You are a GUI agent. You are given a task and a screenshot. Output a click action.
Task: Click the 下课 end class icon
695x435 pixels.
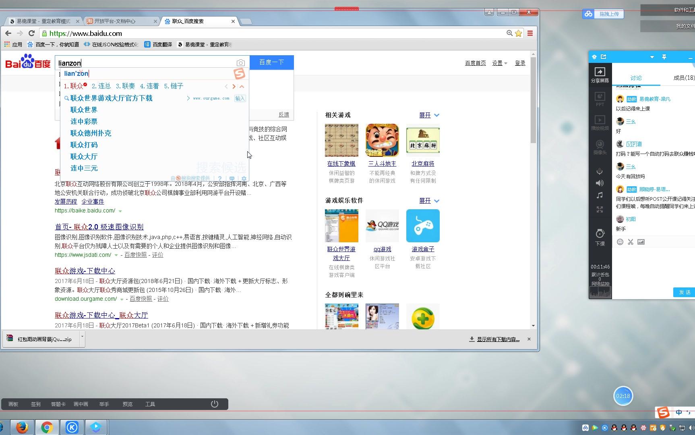[600, 235]
